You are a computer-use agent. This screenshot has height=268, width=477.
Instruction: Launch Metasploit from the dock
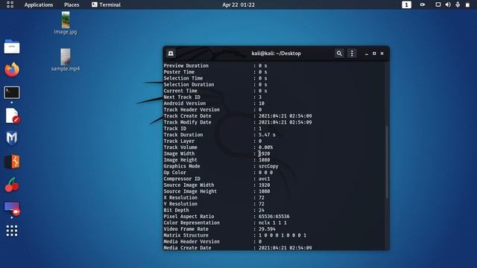tap(12, 138)
